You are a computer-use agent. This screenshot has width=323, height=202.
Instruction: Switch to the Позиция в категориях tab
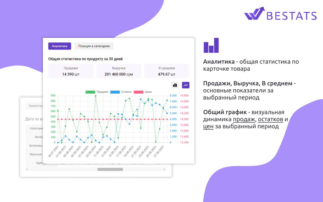click(94, 46)
